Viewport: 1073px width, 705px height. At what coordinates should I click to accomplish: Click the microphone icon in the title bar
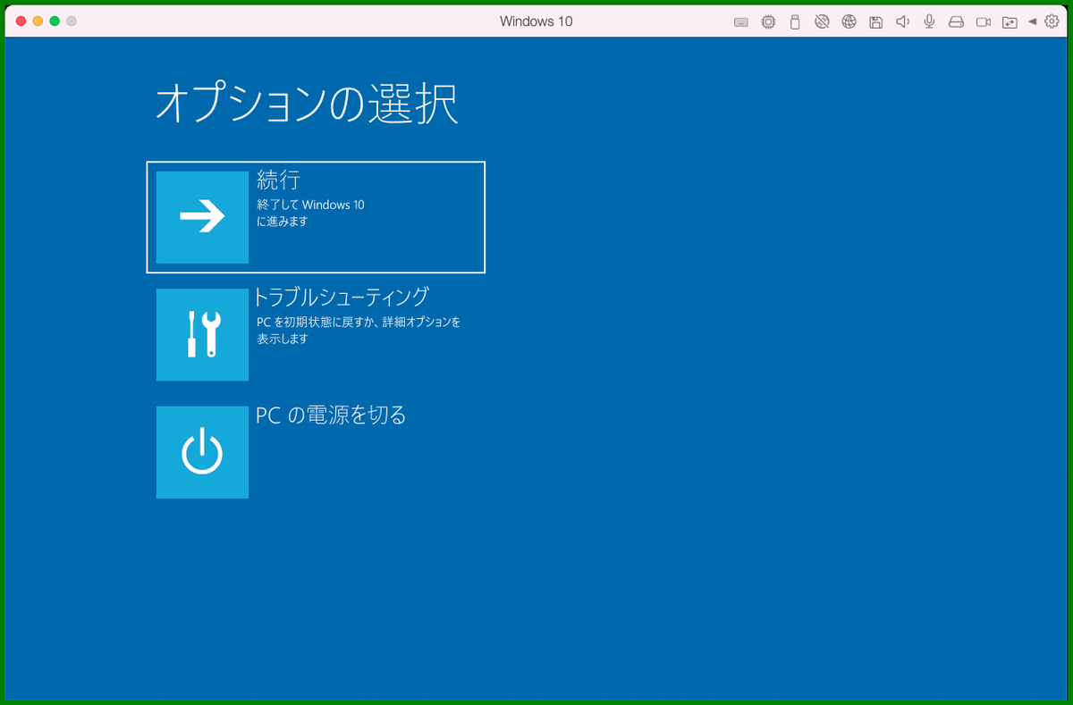930,22
